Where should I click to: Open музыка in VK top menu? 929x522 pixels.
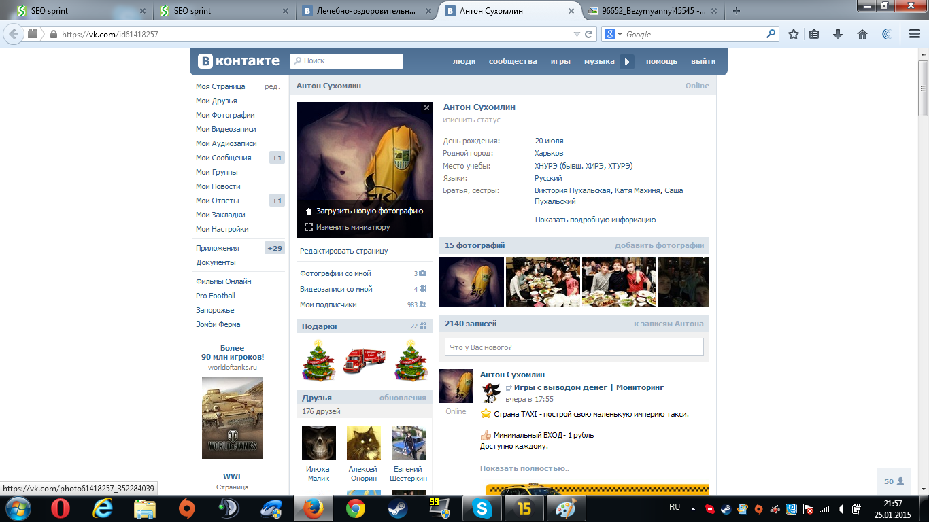click(599, 61)
